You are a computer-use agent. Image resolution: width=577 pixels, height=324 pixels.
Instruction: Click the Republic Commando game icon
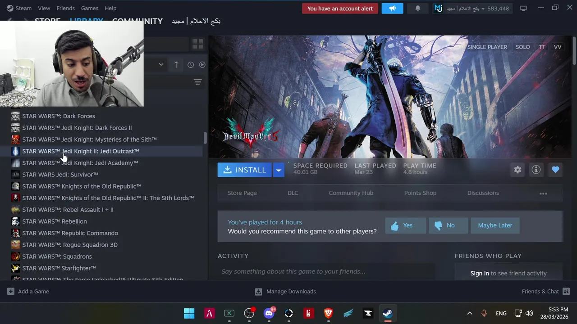coord(16,233)
